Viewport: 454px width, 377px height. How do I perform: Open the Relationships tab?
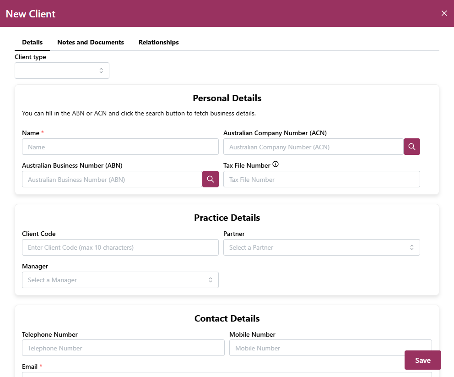coord(158,42)
